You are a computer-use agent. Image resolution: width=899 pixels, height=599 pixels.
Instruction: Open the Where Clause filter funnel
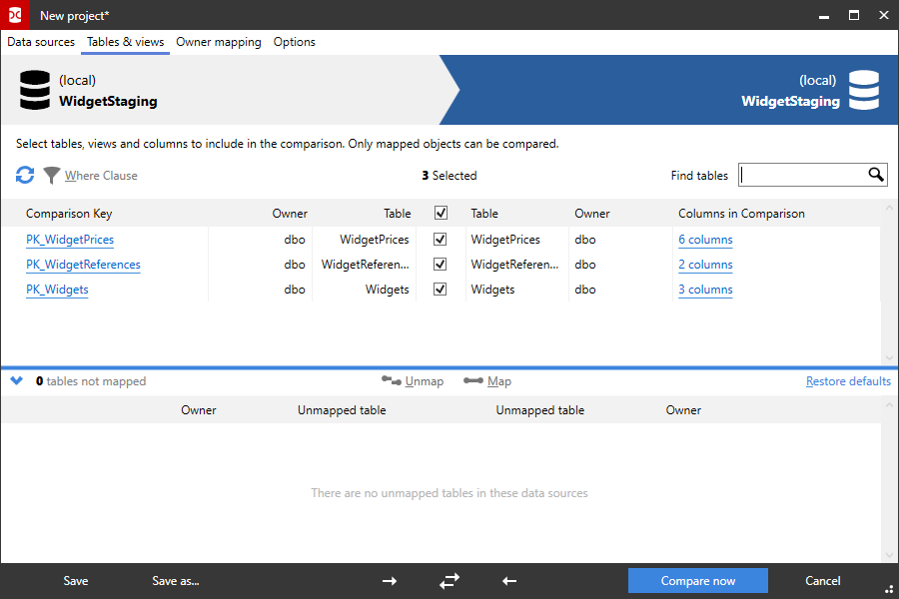pos(50,175)
